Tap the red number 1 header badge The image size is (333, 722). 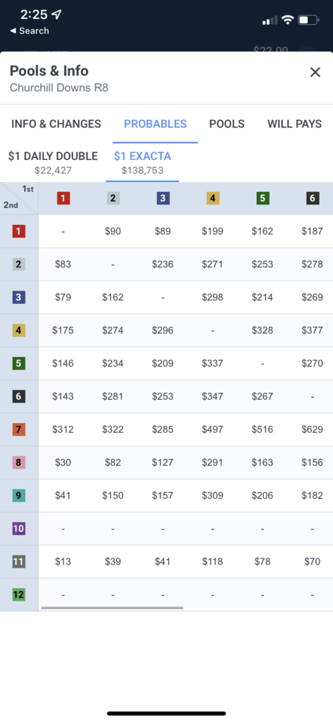[x=63, y=198]
